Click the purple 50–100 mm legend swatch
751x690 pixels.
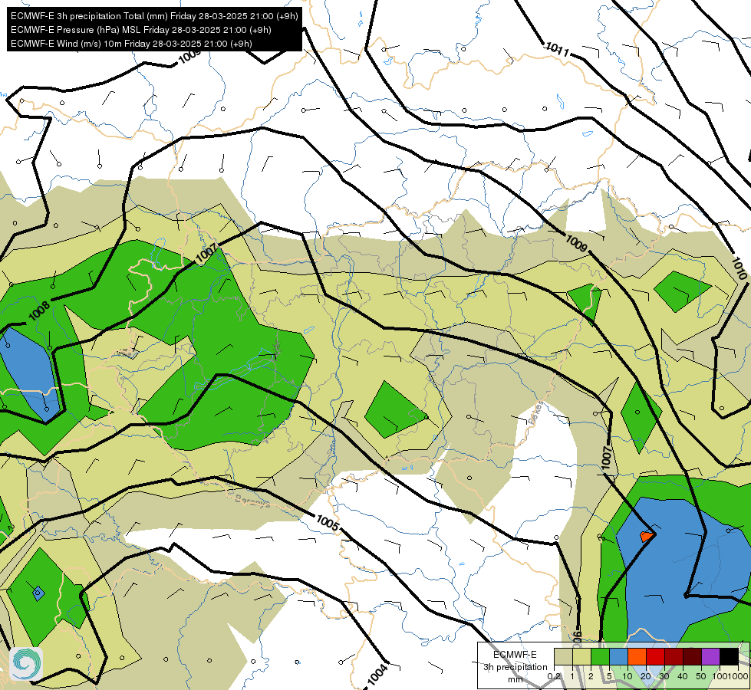click(711, 656)
